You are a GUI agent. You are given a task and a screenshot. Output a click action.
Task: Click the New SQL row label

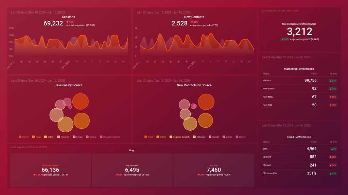pos(267,105)
